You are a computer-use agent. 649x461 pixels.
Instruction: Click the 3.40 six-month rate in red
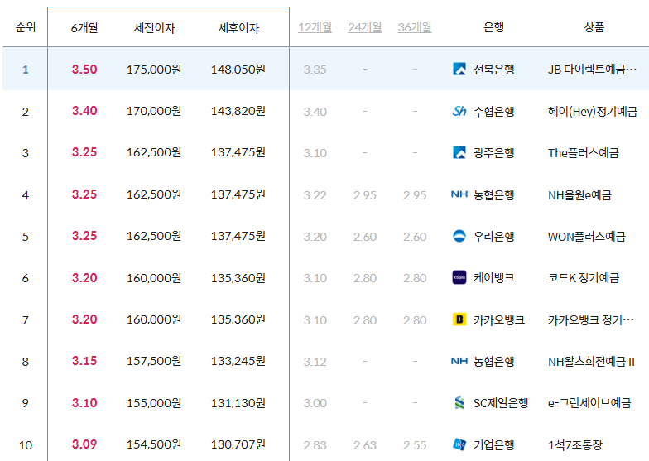click(x=84, y=111)
